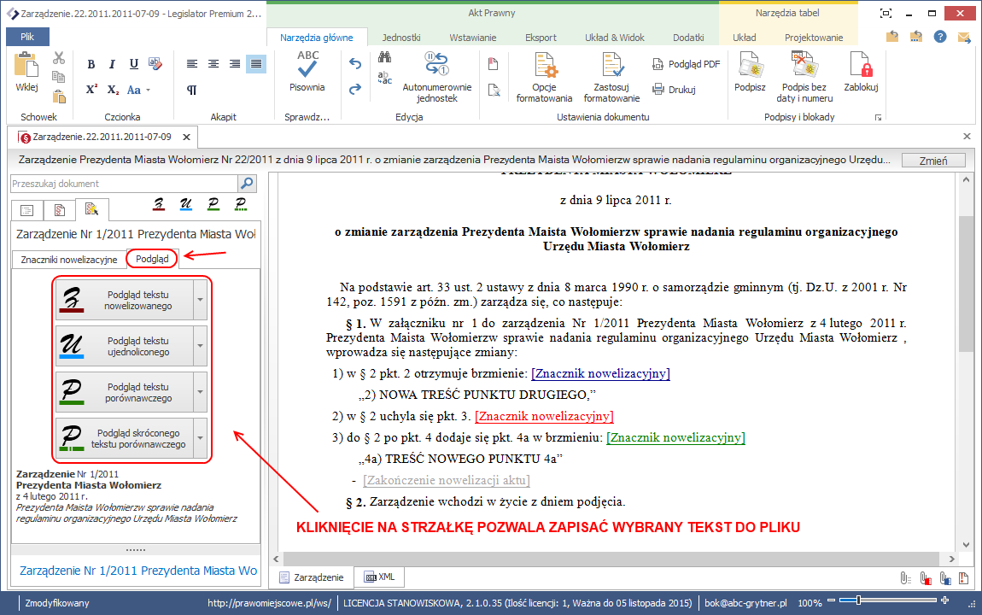Open the Układ & Widok tab
This screenshot has height=615, width=982.
point(614,38)
